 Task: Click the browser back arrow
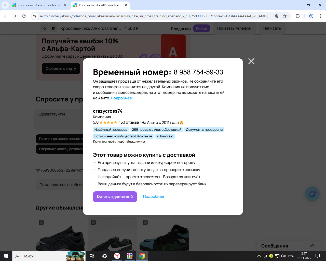click(x=6, y=16)
